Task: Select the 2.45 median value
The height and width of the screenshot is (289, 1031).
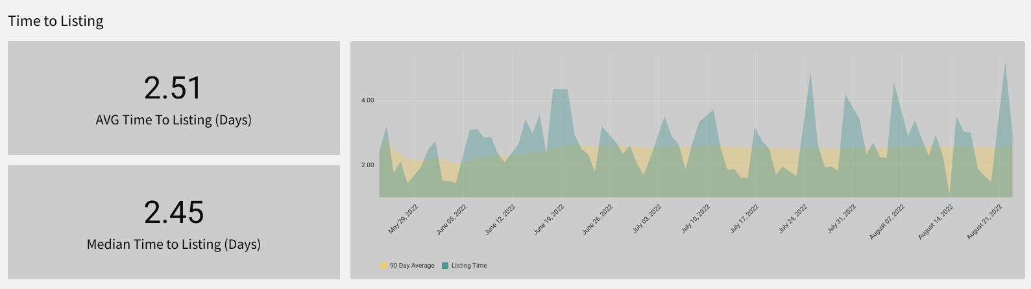Action: [174, 213]
